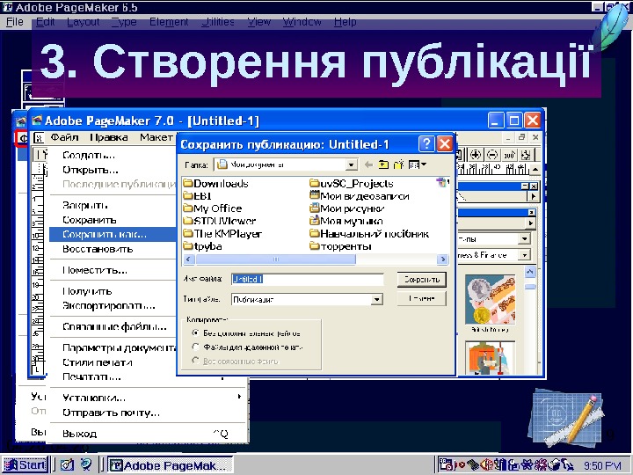This screenshot has width=633, height=475.
Task: Open Layout menu in PageMaker 6.5
Action: coord(84,22)
